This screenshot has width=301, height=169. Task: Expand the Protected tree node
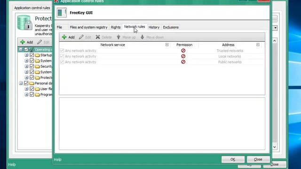[x=26, y=77]
